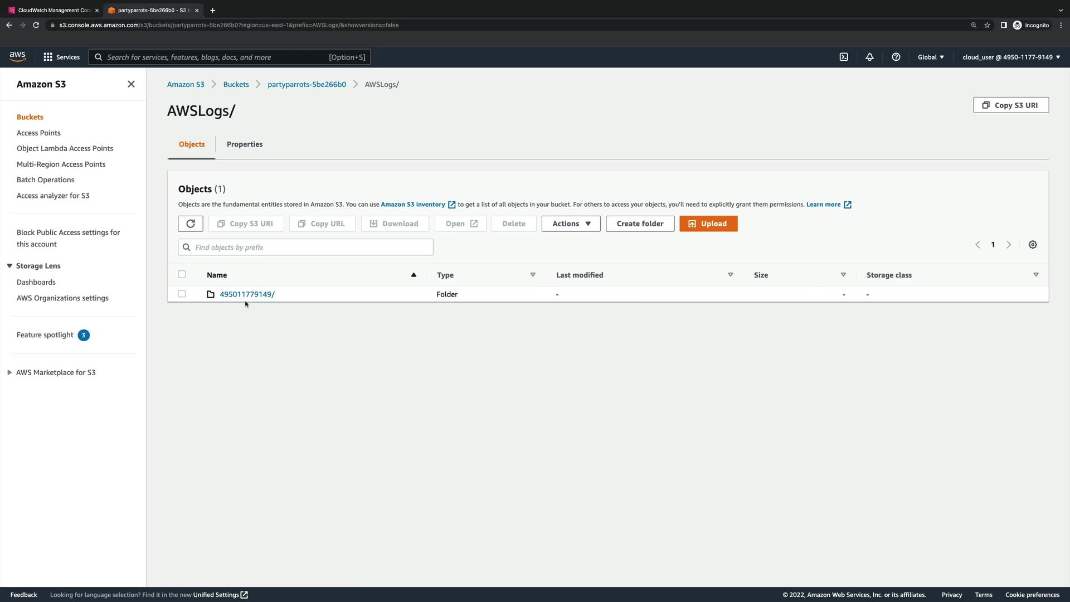
Task: Click the refresh objects icon button
Action: pos(191,224)
